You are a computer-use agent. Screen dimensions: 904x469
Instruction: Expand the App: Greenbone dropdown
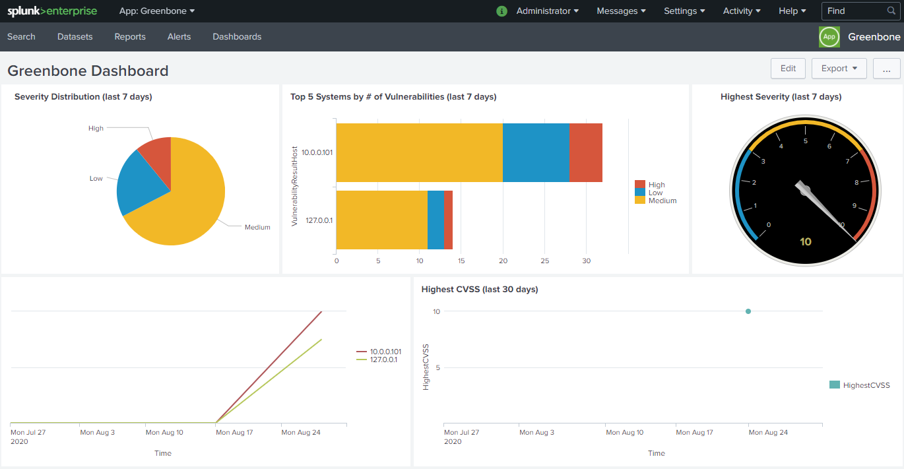[157, 11]
